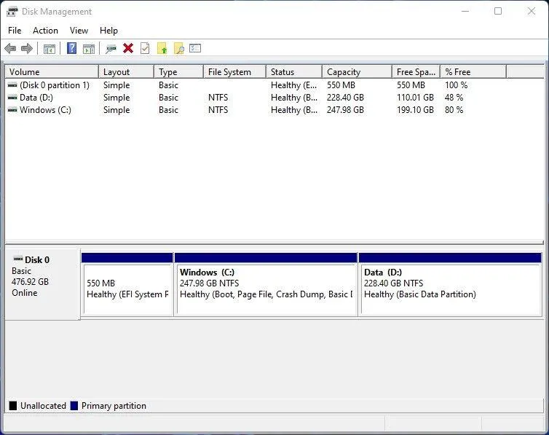Click the drive icon beside Windows (C:) row
The height and width of the screenshot is (435, 549).
[12, 110]
